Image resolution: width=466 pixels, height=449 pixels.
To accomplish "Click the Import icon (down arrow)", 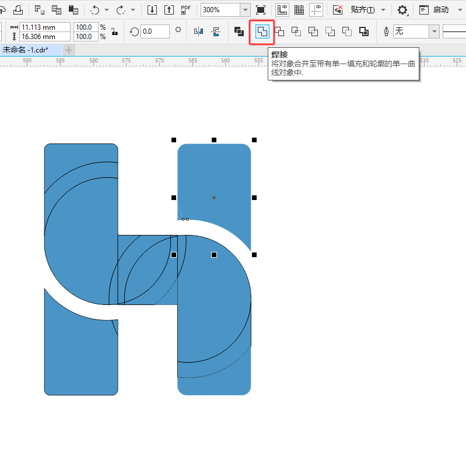I will pos(152,10).
